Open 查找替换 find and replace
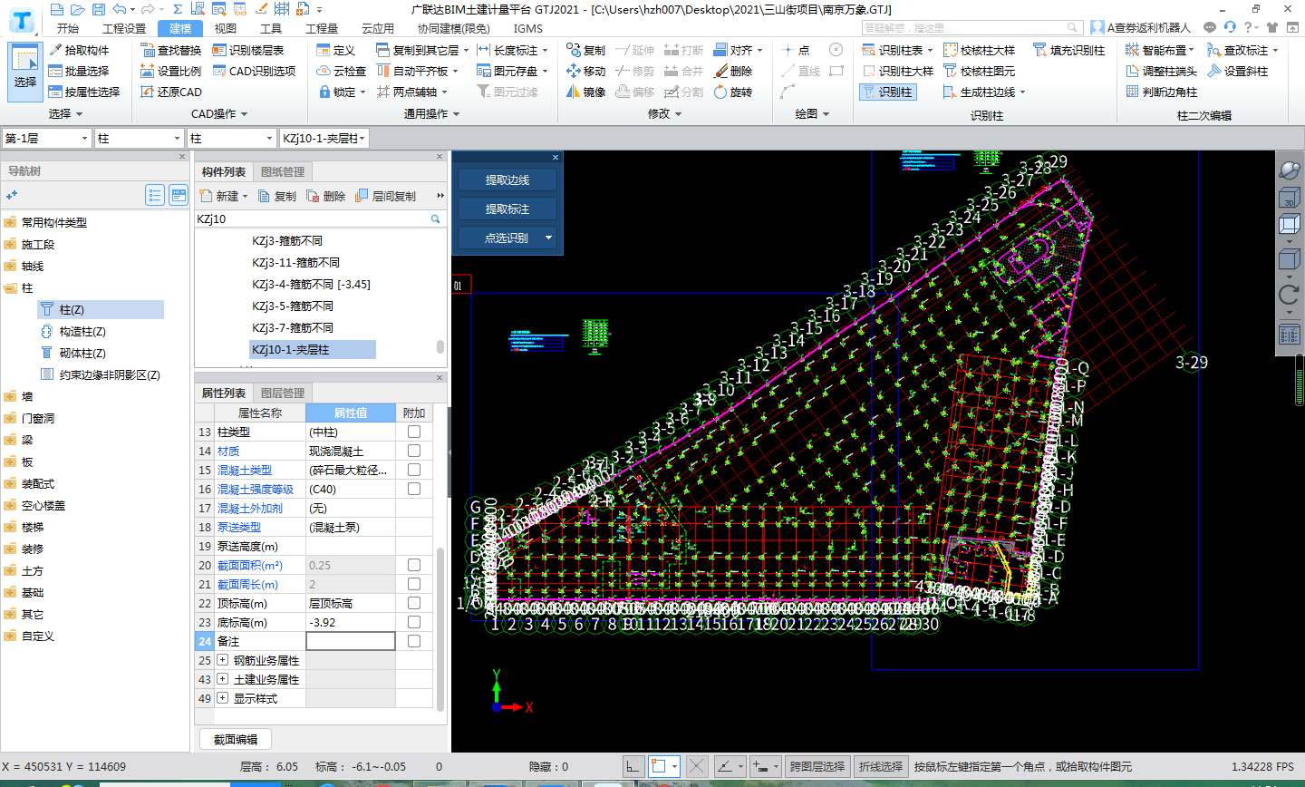The height and width of the screenshot is (787, 1305). click(171, 50)
